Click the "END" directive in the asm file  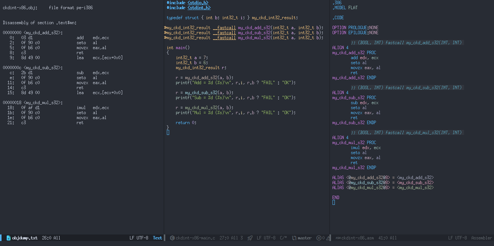coord(336,198)
